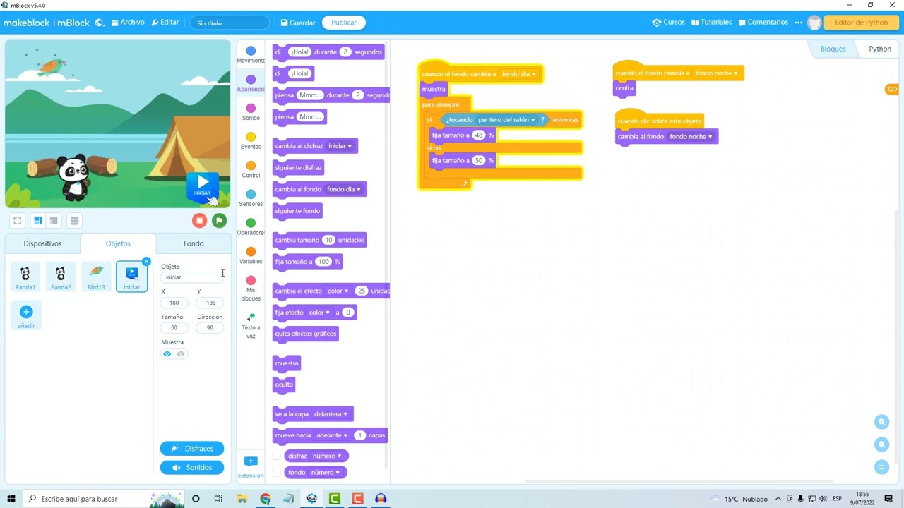Select the Eventos blocks category
904x508 pixels.
pos(251,141)
